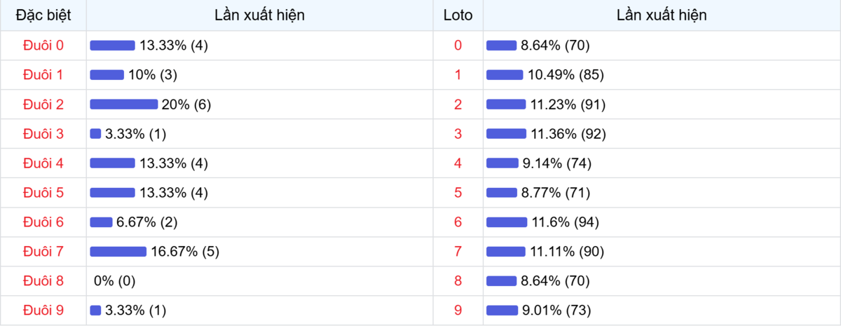Click the Loto column header
Image resolution: width=841 pixels, height=326 pixels.
pyautogui.click(x=458, y=15)
